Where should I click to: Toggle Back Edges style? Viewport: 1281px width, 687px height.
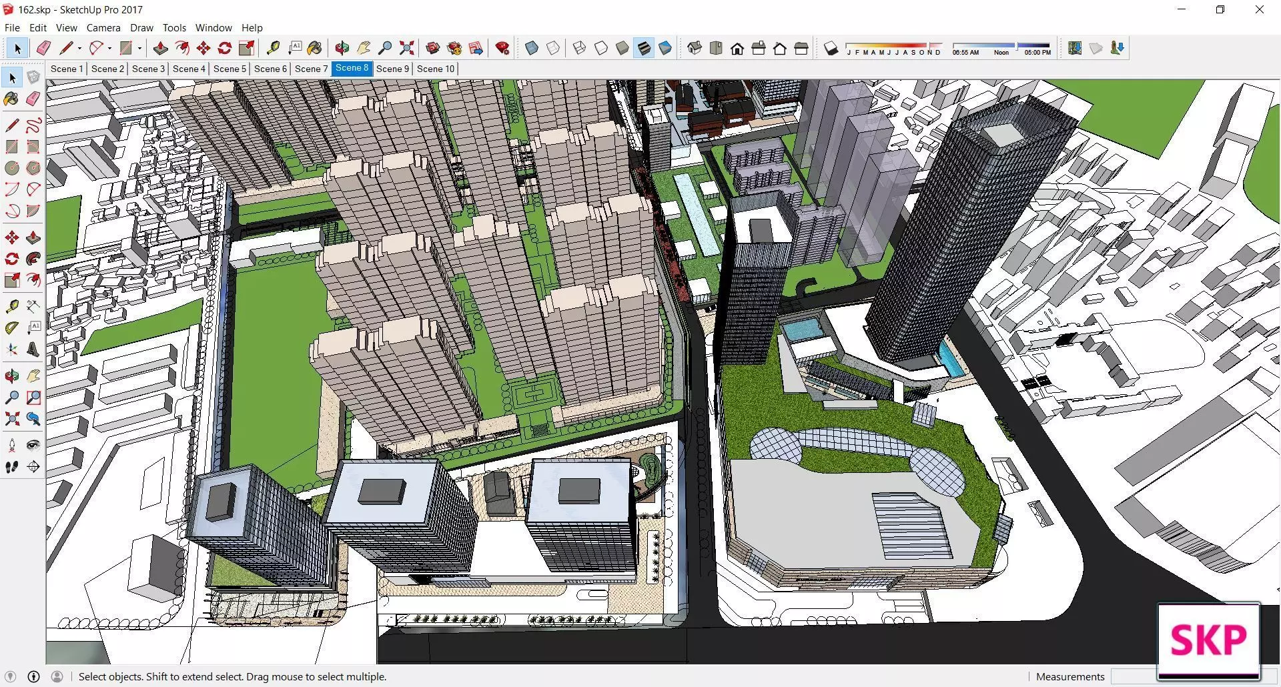(x=553, y=48)
